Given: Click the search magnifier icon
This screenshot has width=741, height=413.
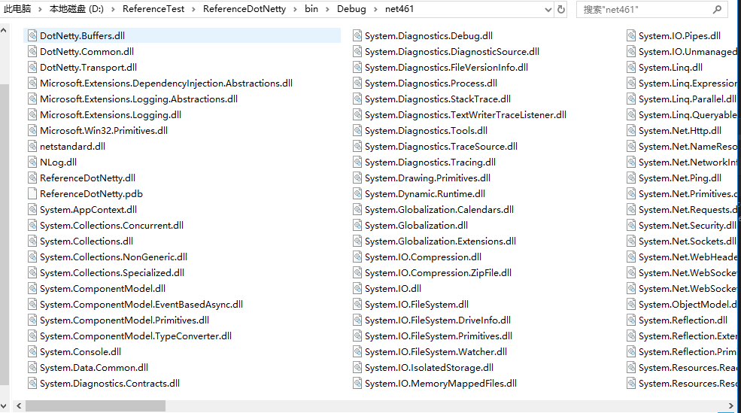Looking at the screenshot, I should [717, 9].
